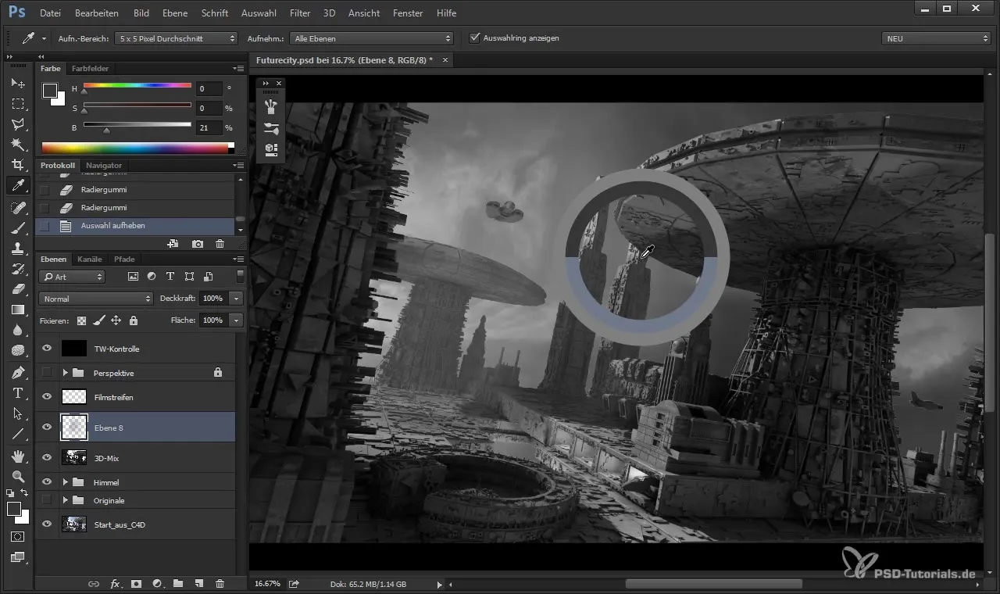Screen dimensions: 1000x594
Task: Select the Gradient tool
Action: tap(18, 310)
